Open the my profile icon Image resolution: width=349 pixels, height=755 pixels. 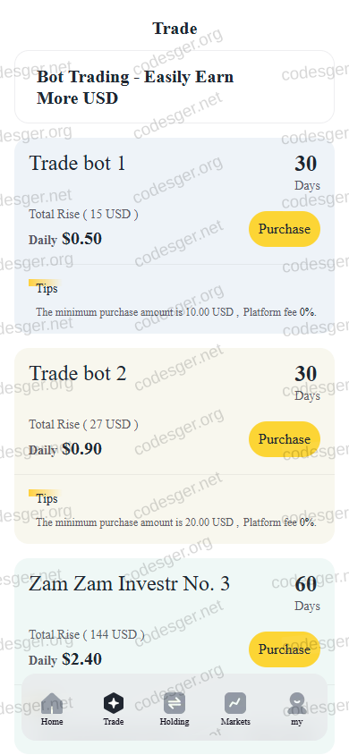pos(297,703)
